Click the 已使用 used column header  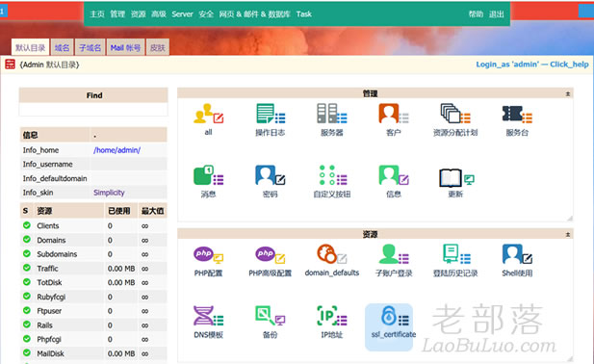click(119, 211)
